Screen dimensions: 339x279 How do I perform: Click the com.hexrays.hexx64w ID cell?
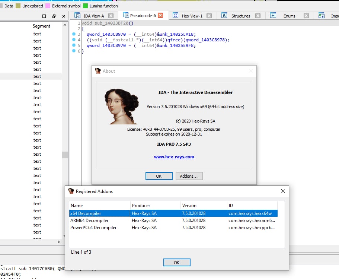pyautogui.click(x=250, y=213)
